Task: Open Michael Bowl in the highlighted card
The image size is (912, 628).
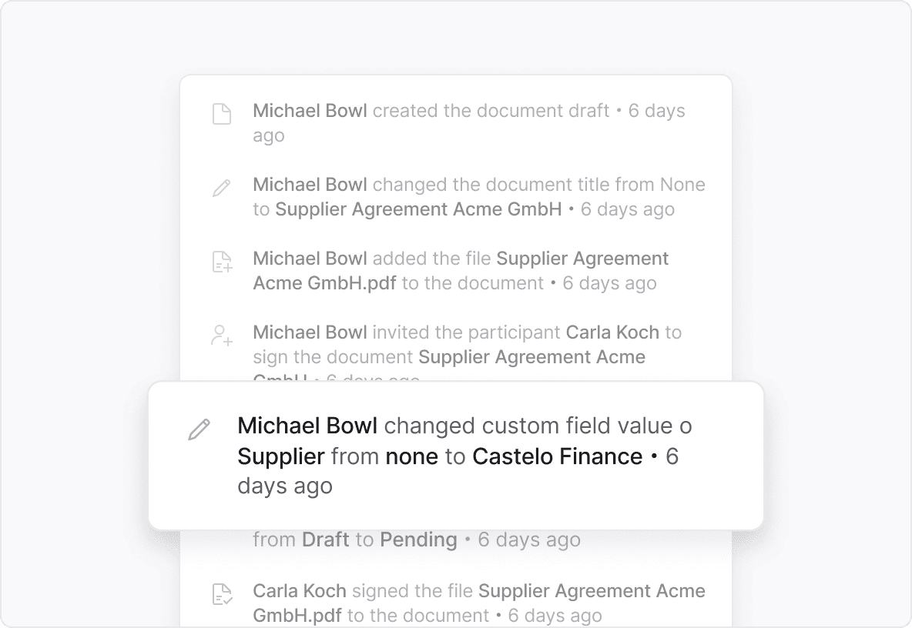Action: pyautogui.click(x=307, y=426)
